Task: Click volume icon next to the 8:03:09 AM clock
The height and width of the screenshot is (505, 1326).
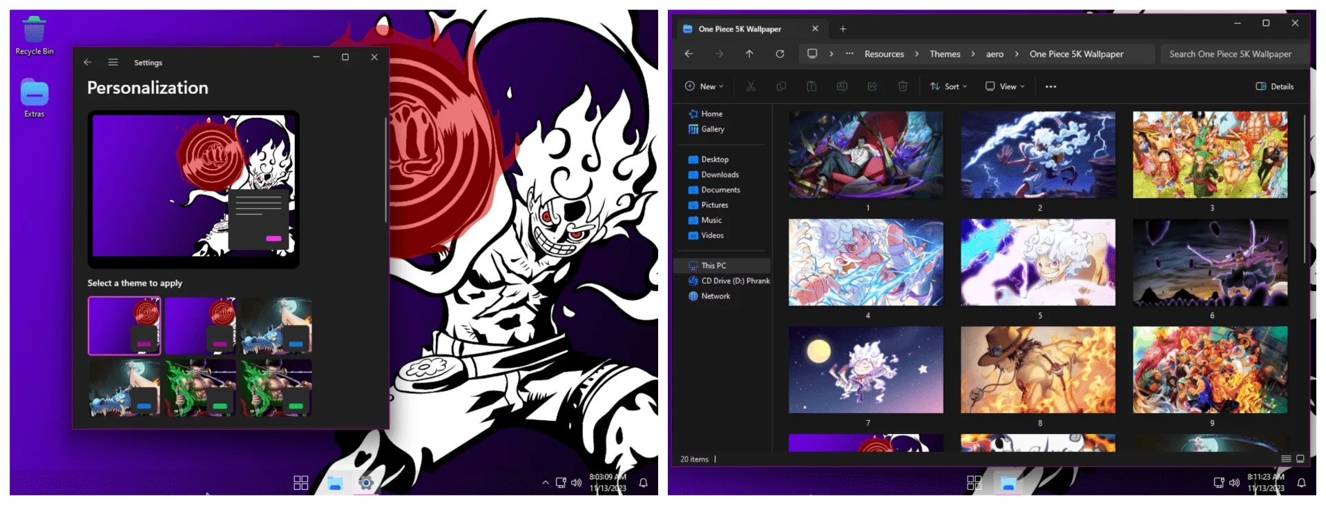Action: coord(576,483)
